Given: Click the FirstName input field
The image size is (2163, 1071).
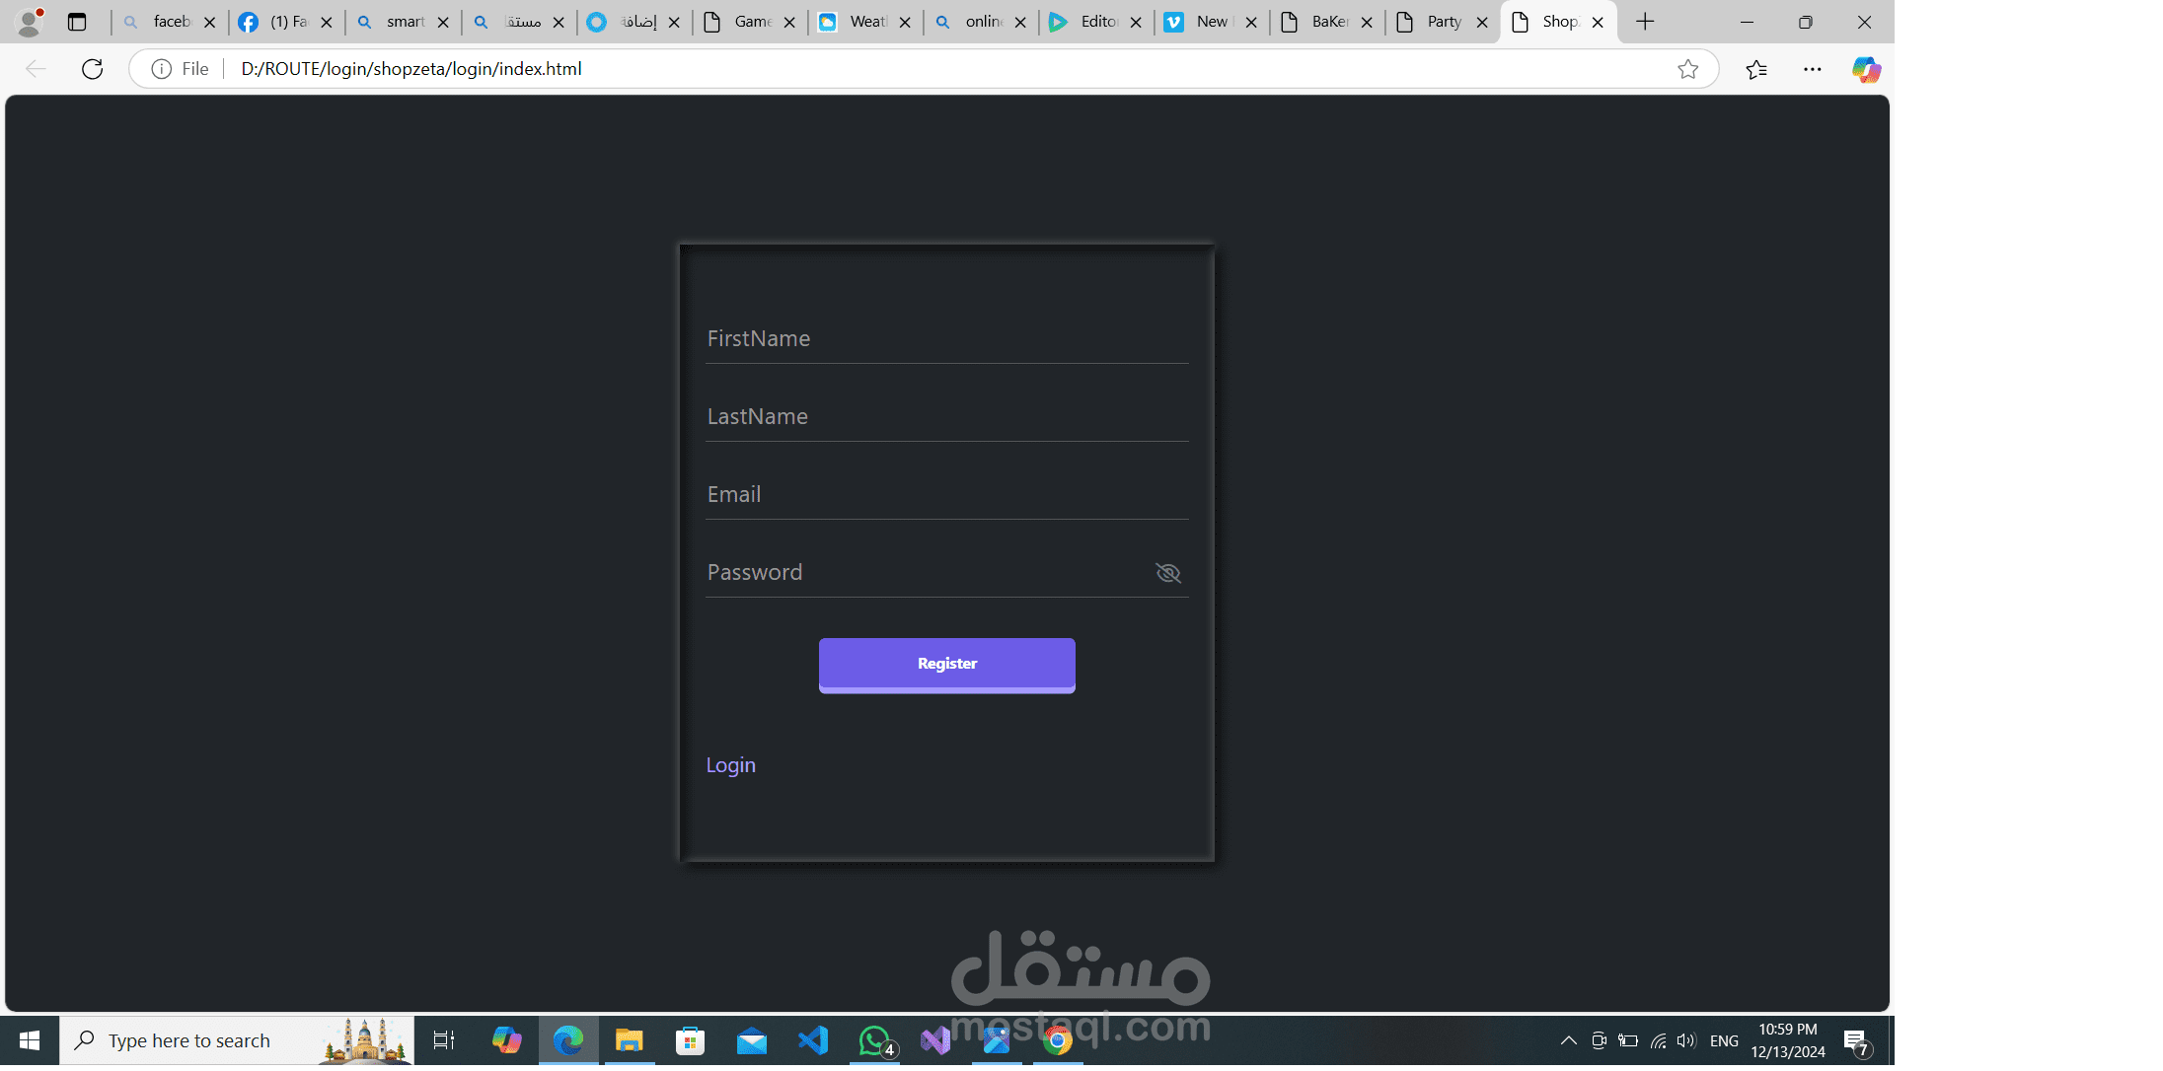Looking at the screenshot, I should [x=946, y=336].
